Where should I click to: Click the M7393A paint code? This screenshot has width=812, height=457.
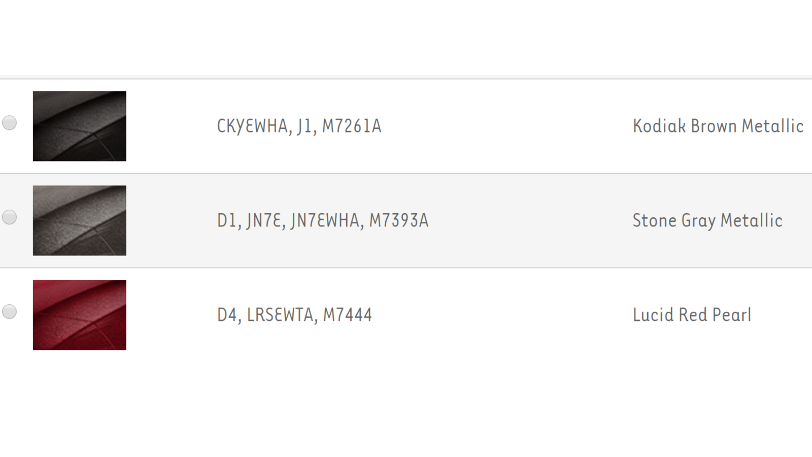pyautogui.click(x=399, y=220)
